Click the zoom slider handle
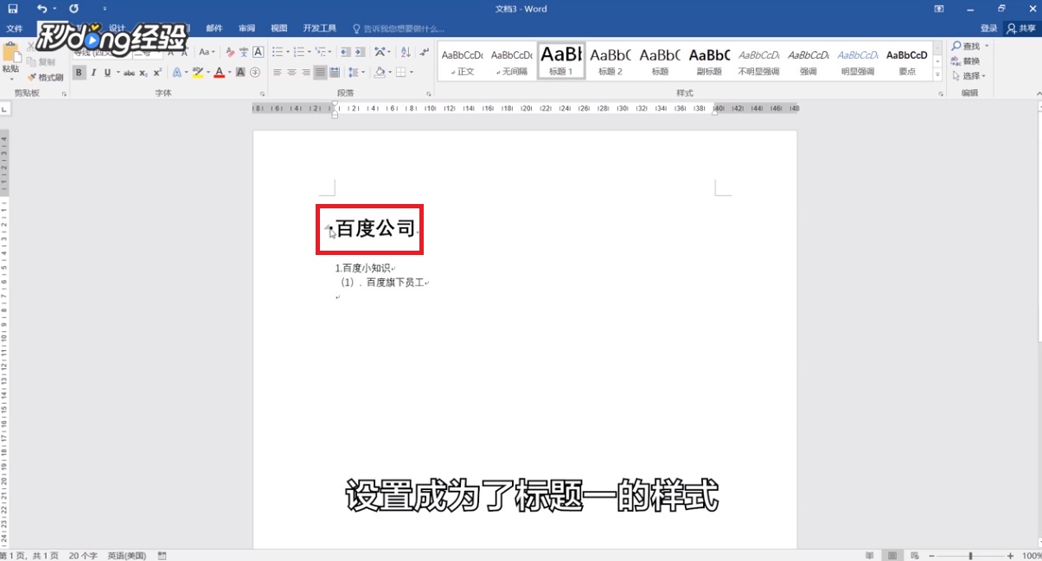This screenshot has height=561, width=1042. coord(971,555)
